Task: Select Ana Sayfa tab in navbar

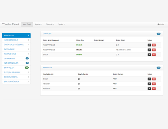Action: 27,24
